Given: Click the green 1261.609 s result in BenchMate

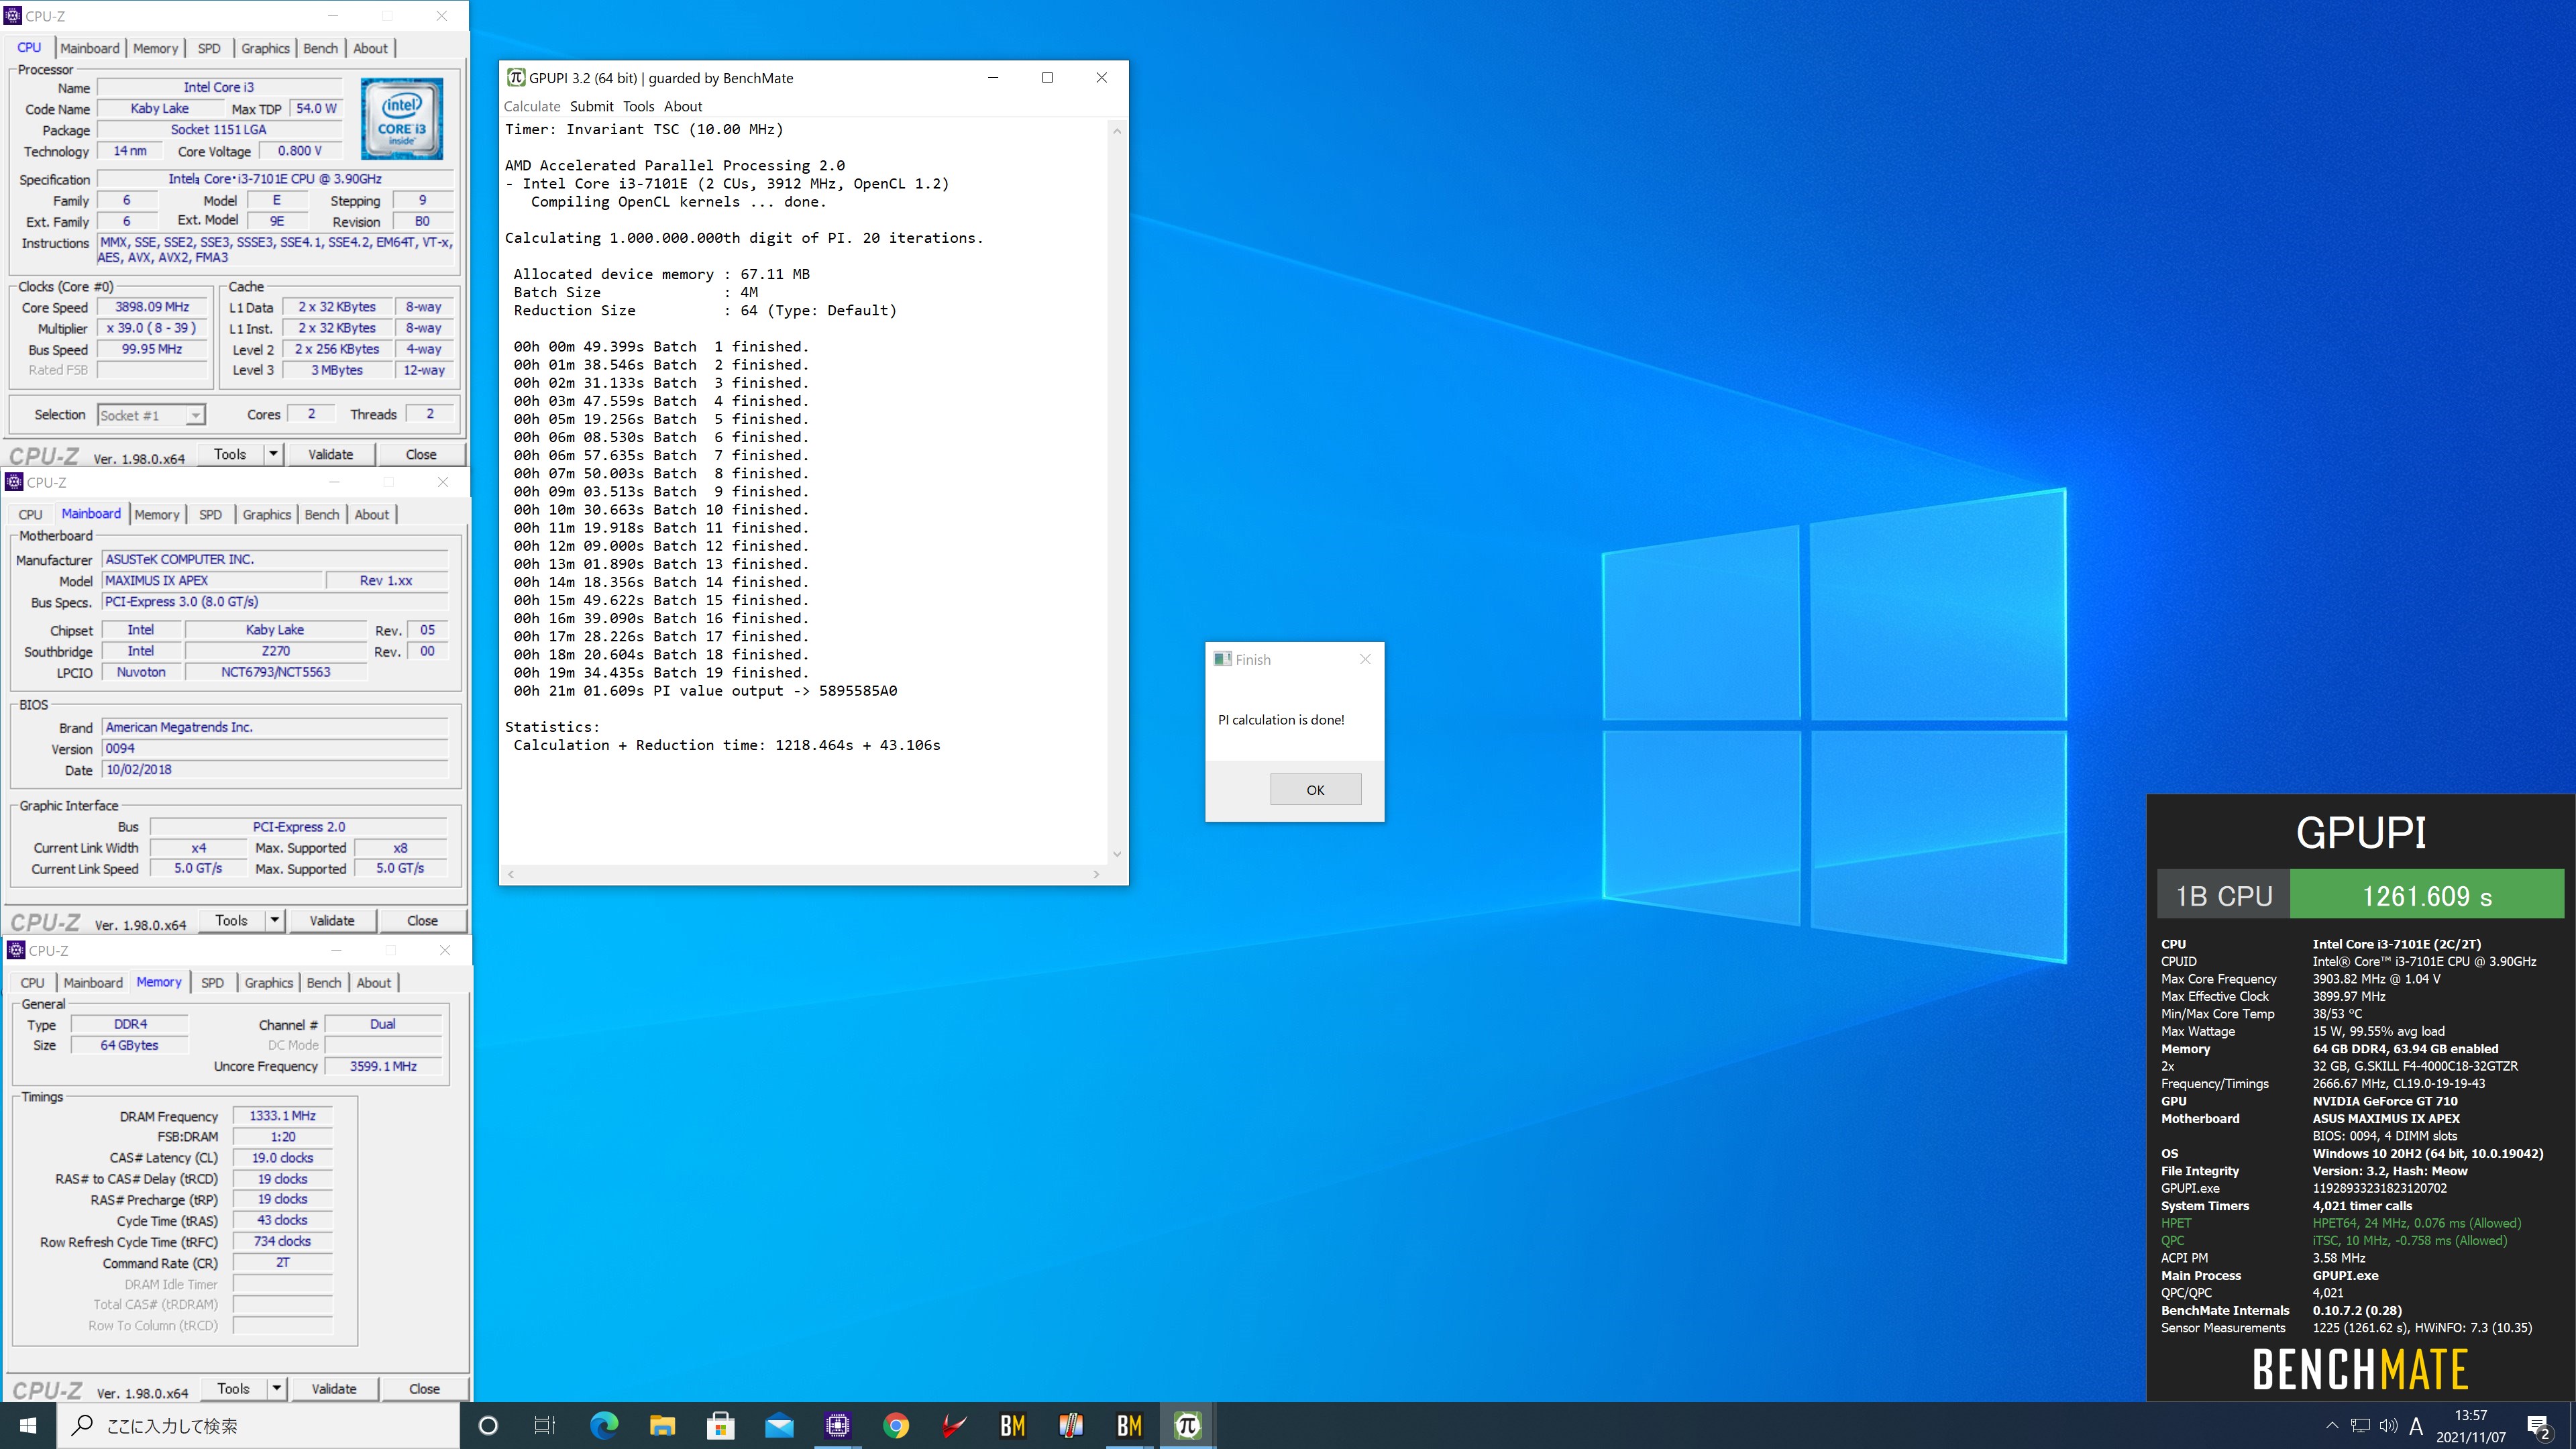Looking at the screenshot, I should click(x=2427, y=894).
